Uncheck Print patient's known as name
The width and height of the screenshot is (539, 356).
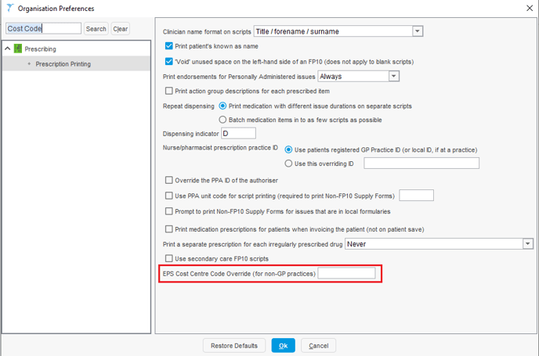pyautogui.click(x=169, y=46)
